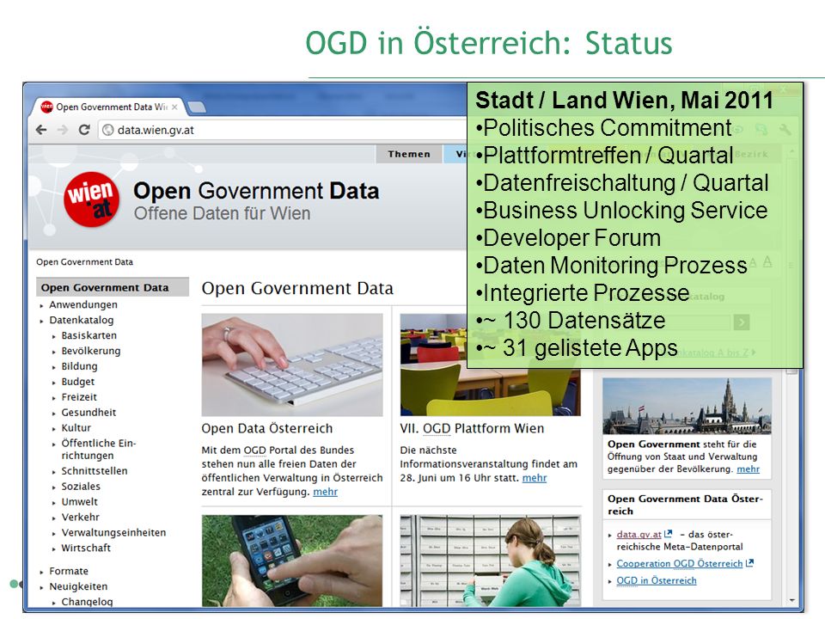Viewport: 825px width, 619px height.
Task: Click the external link icon beside data.gv.at
Action: [669, 534]
